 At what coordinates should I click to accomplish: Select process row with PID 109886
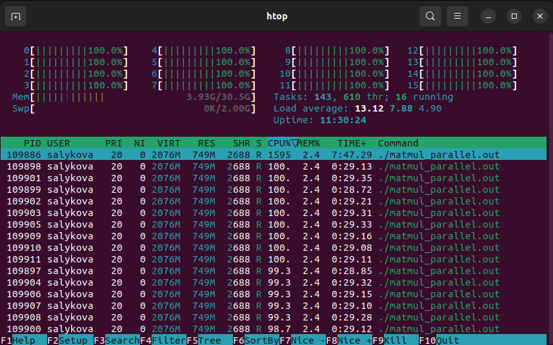pyautogui.click(x=274, y=155)
